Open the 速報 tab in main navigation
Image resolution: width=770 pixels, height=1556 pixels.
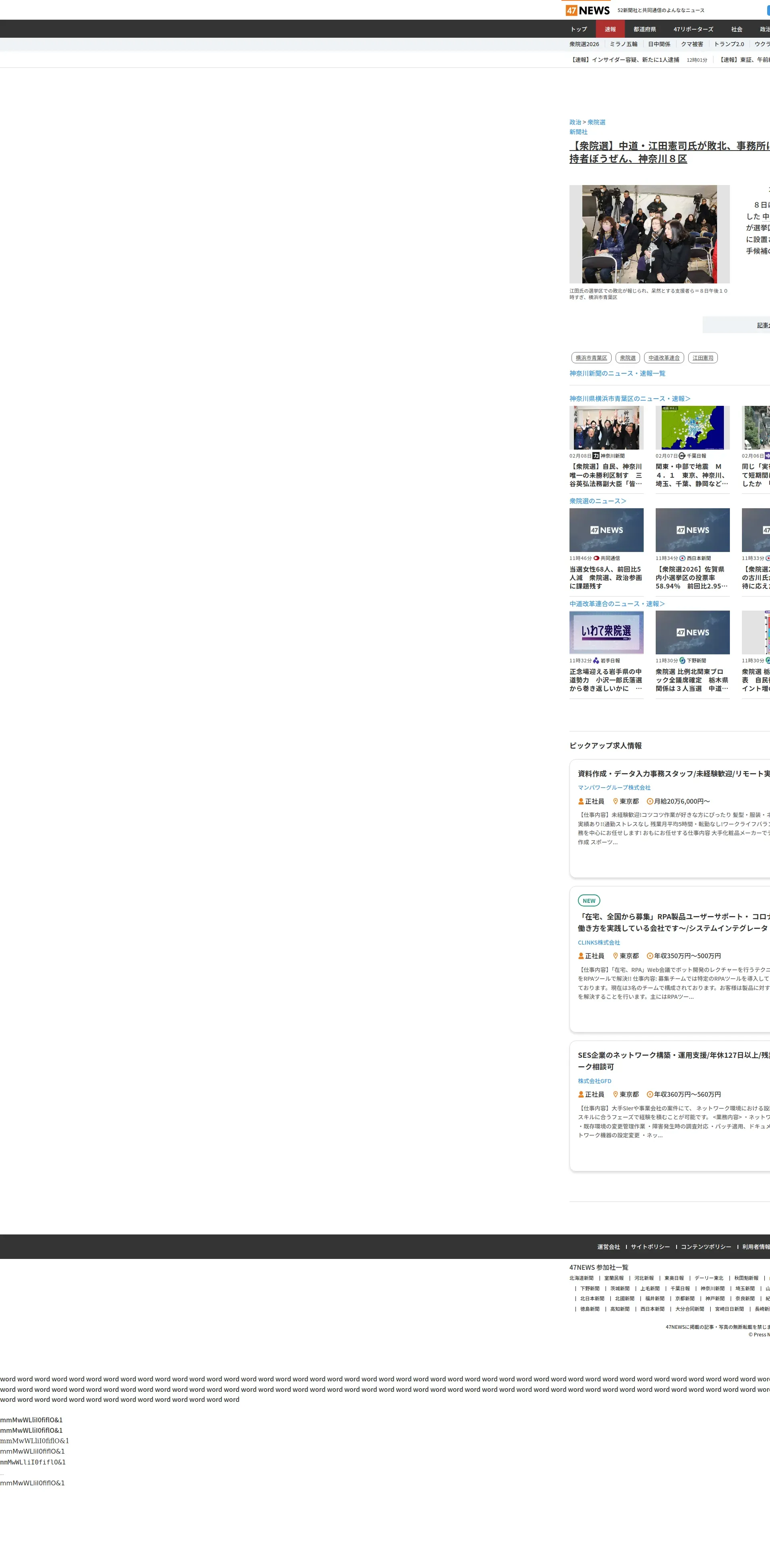pyautogui.click(x=610, y=29)
